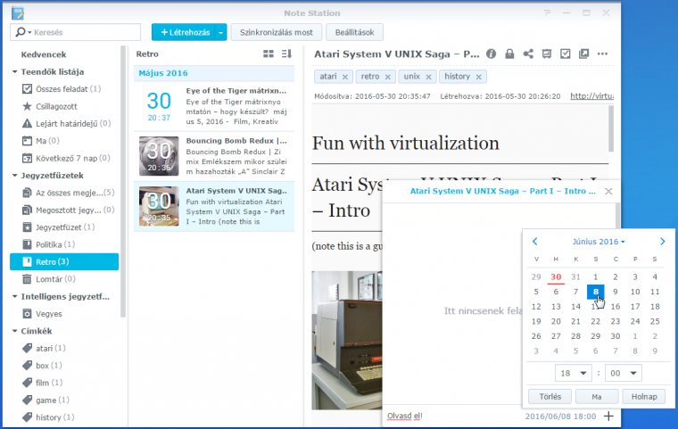Open the Bouncing Bomb Redux note

pyautogui.click(x=214, y=156)
